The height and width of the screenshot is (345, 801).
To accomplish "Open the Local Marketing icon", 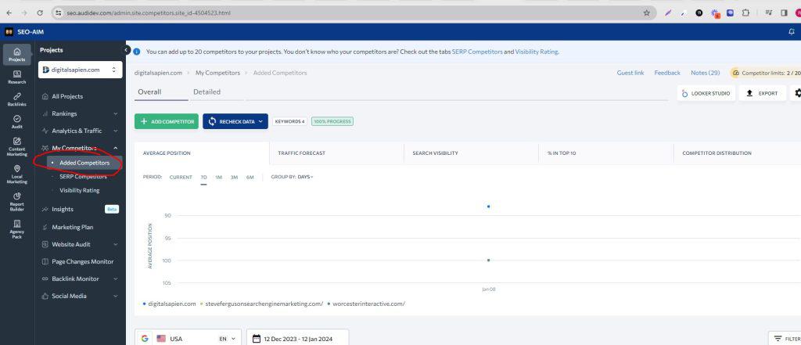I will (x=17, y=174).
